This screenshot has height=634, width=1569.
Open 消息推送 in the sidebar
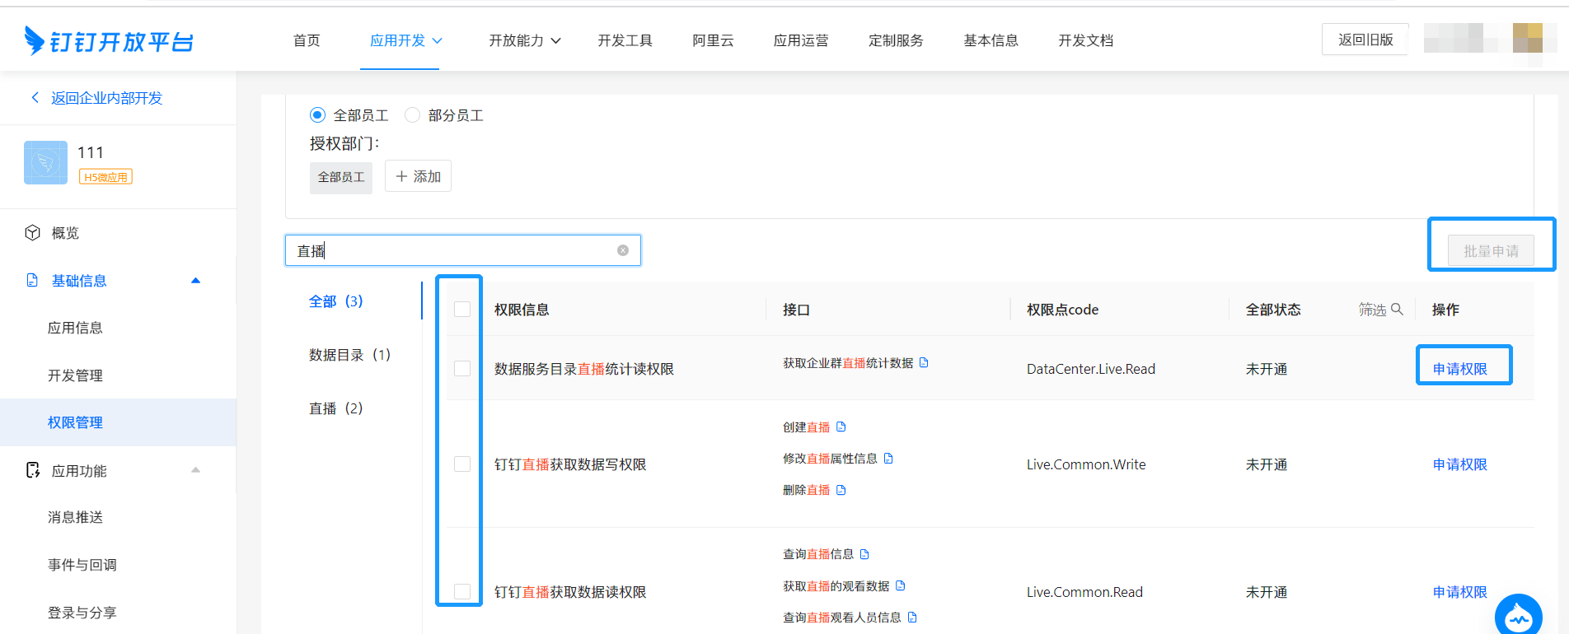pyautogui.click(x=75, y=517)
